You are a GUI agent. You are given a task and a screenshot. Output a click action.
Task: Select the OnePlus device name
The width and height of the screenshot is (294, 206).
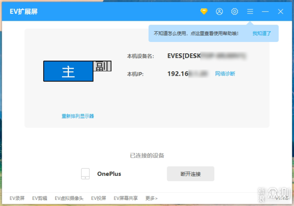coord(109,174)
